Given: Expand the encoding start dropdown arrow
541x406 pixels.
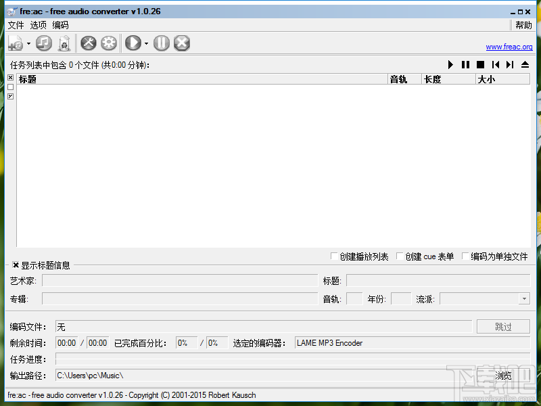Looking at the screenshot, I should pyautogui.click(x=145, y=43).
